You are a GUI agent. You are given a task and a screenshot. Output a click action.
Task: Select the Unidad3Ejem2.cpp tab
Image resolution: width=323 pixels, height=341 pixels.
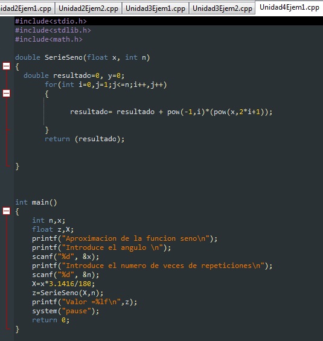pos(222,8)
